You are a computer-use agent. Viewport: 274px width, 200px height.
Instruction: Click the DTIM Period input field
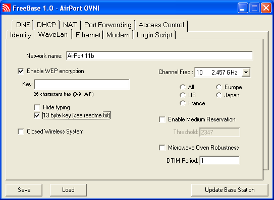pyautogui.click(x=220, y=160)
